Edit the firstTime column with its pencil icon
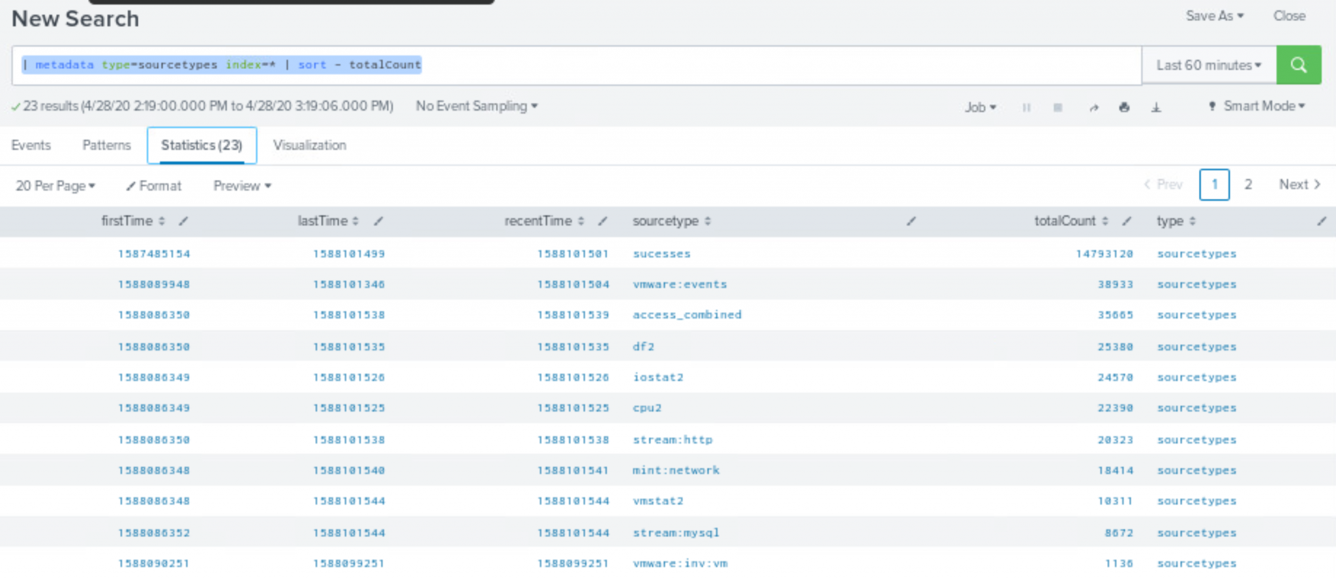This screenshot has height=578, width=1336. pos(183,222)
